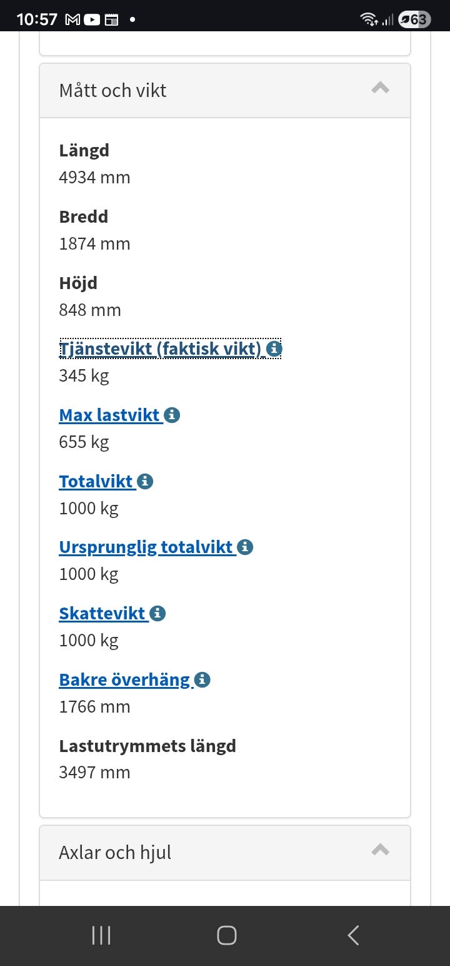
Task: Tap the Axlar och hjul panel header
Action: coord(187,853)
